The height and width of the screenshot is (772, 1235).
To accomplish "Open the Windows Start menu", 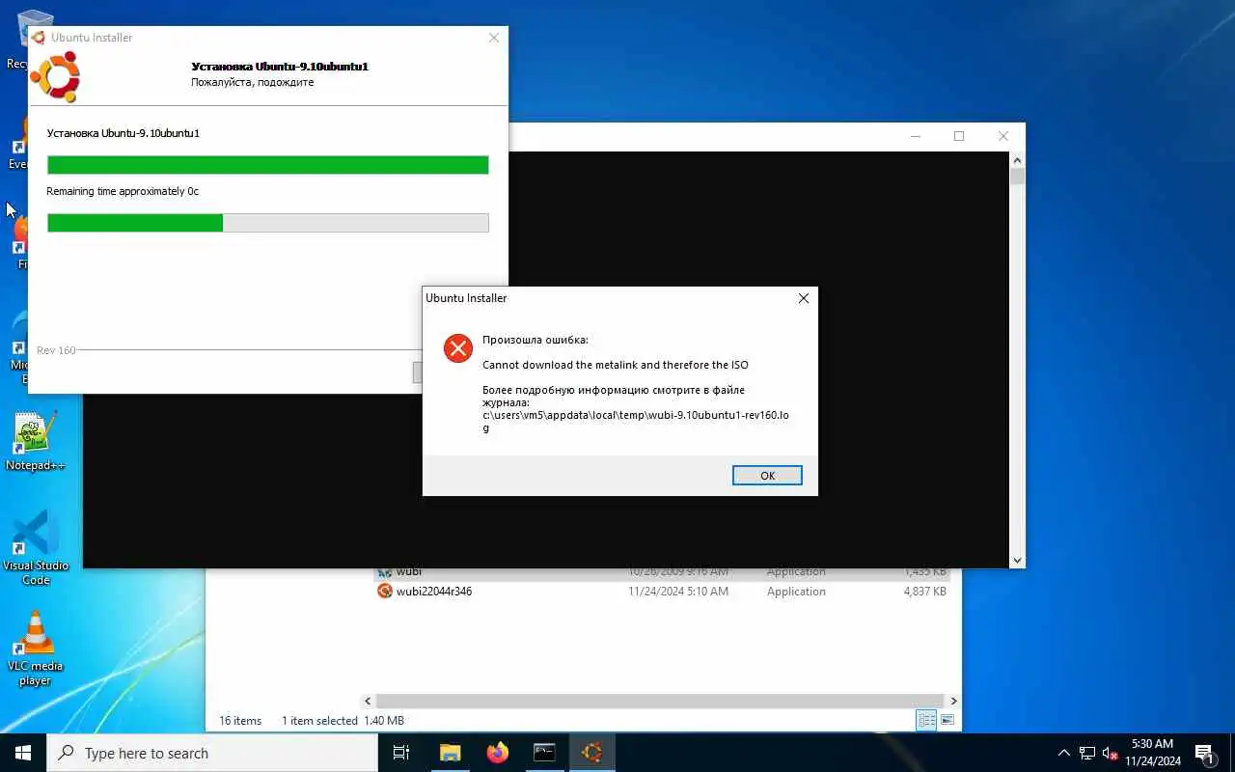I will tap(23, 753).
